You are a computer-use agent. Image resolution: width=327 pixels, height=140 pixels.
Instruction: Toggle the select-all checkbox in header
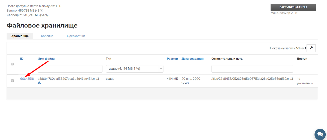click(12, 64)
